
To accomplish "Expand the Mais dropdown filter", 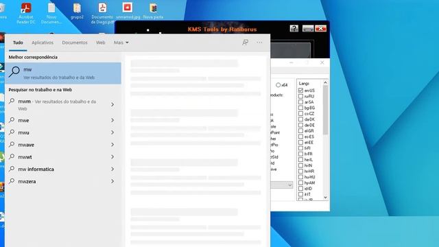I will pos(121,43).
